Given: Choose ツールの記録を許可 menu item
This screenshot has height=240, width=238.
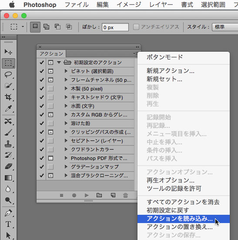Looking at the screenshot, I should (x=184, y=189).
